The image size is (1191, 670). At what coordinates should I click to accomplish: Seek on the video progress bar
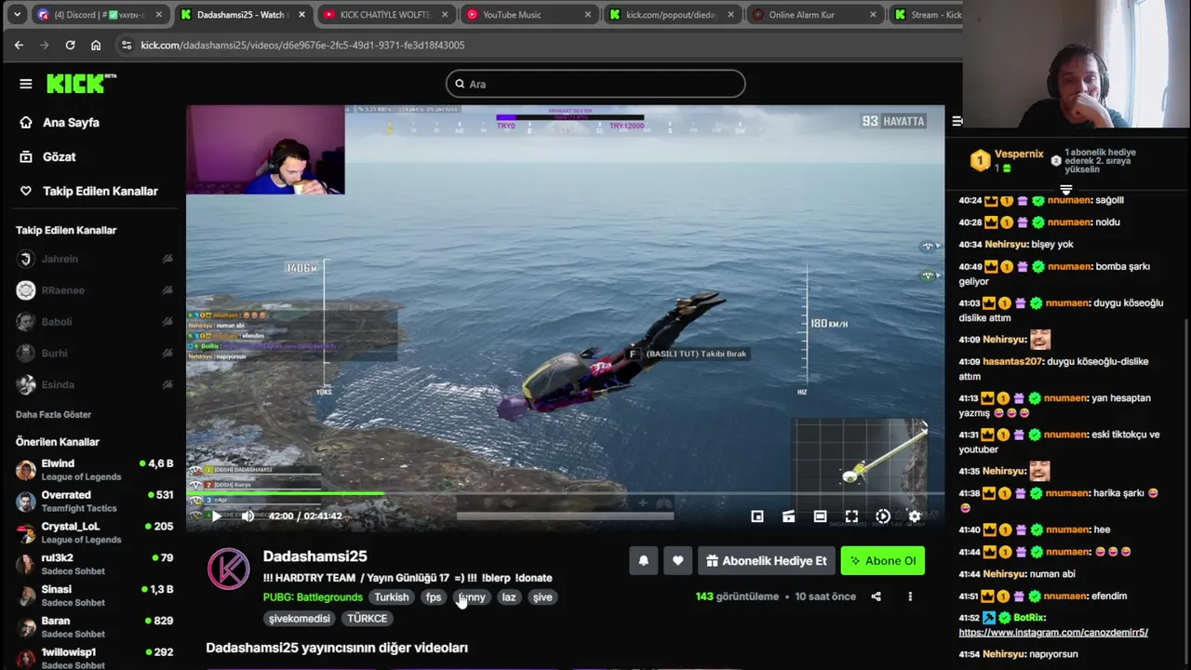(565, 494)
